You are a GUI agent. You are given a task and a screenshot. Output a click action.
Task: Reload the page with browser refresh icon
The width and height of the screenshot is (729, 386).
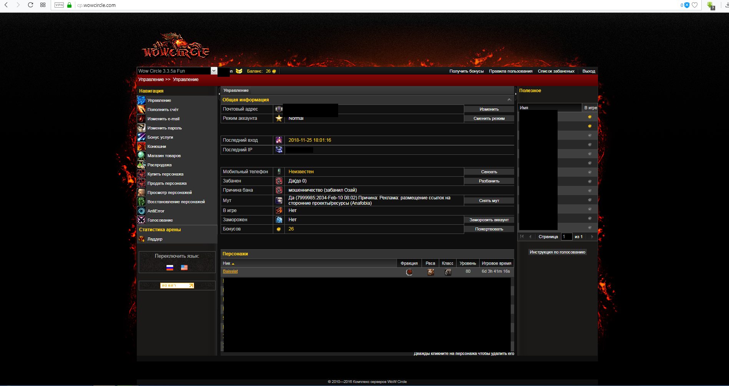(x=30, y=5)
